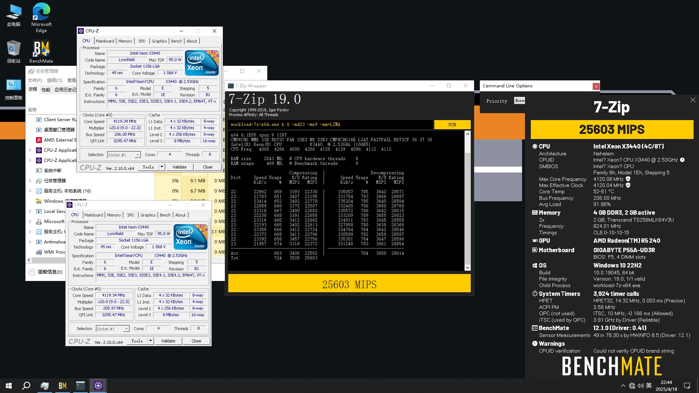This screenshot has width=699, height=393.
Task: Click the Antimalware process icon in Task Manager
Action: click(39, 242)
